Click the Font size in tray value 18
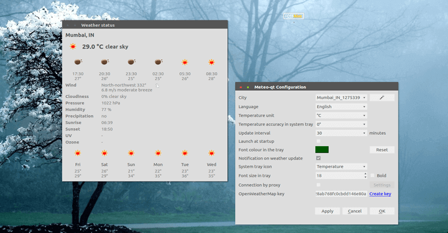448x233 pixels. pyautogui.click(x=319, y=176)
